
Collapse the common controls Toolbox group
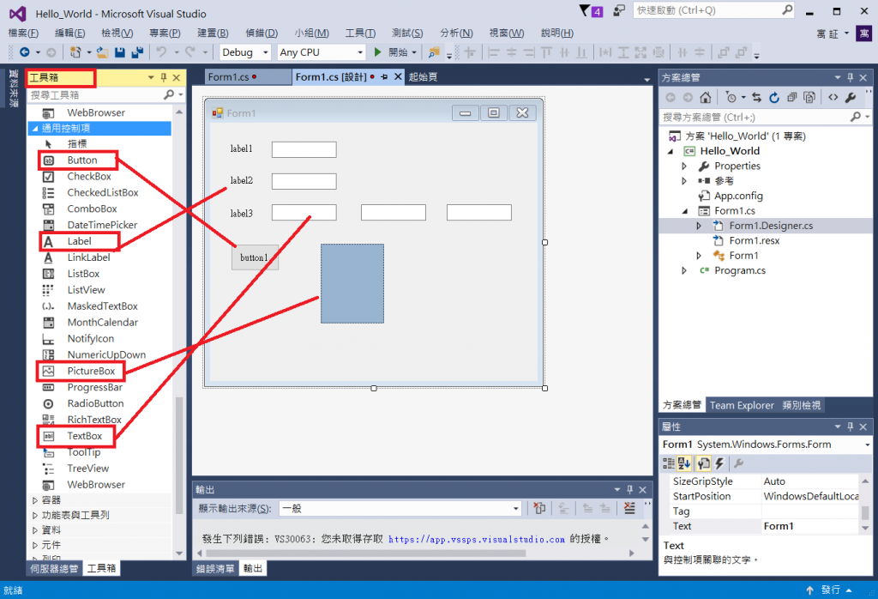(34, 129)
